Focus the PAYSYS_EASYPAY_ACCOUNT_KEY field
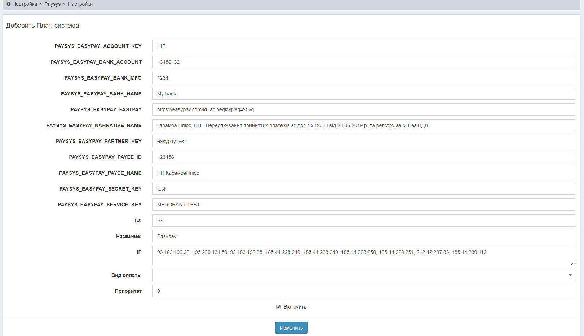 coord(363,46)
